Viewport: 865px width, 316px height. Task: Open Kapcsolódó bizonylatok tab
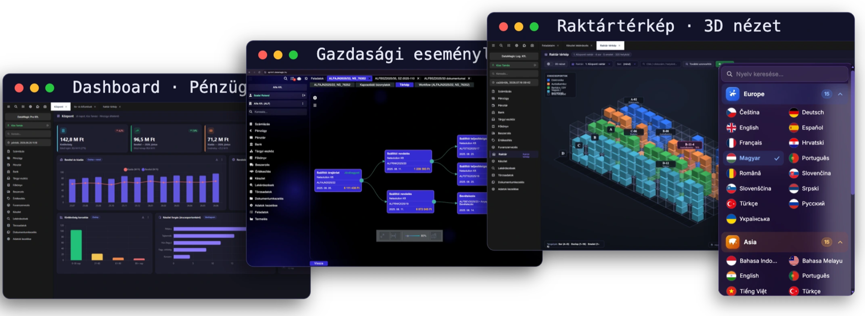(x=375, y=85)
